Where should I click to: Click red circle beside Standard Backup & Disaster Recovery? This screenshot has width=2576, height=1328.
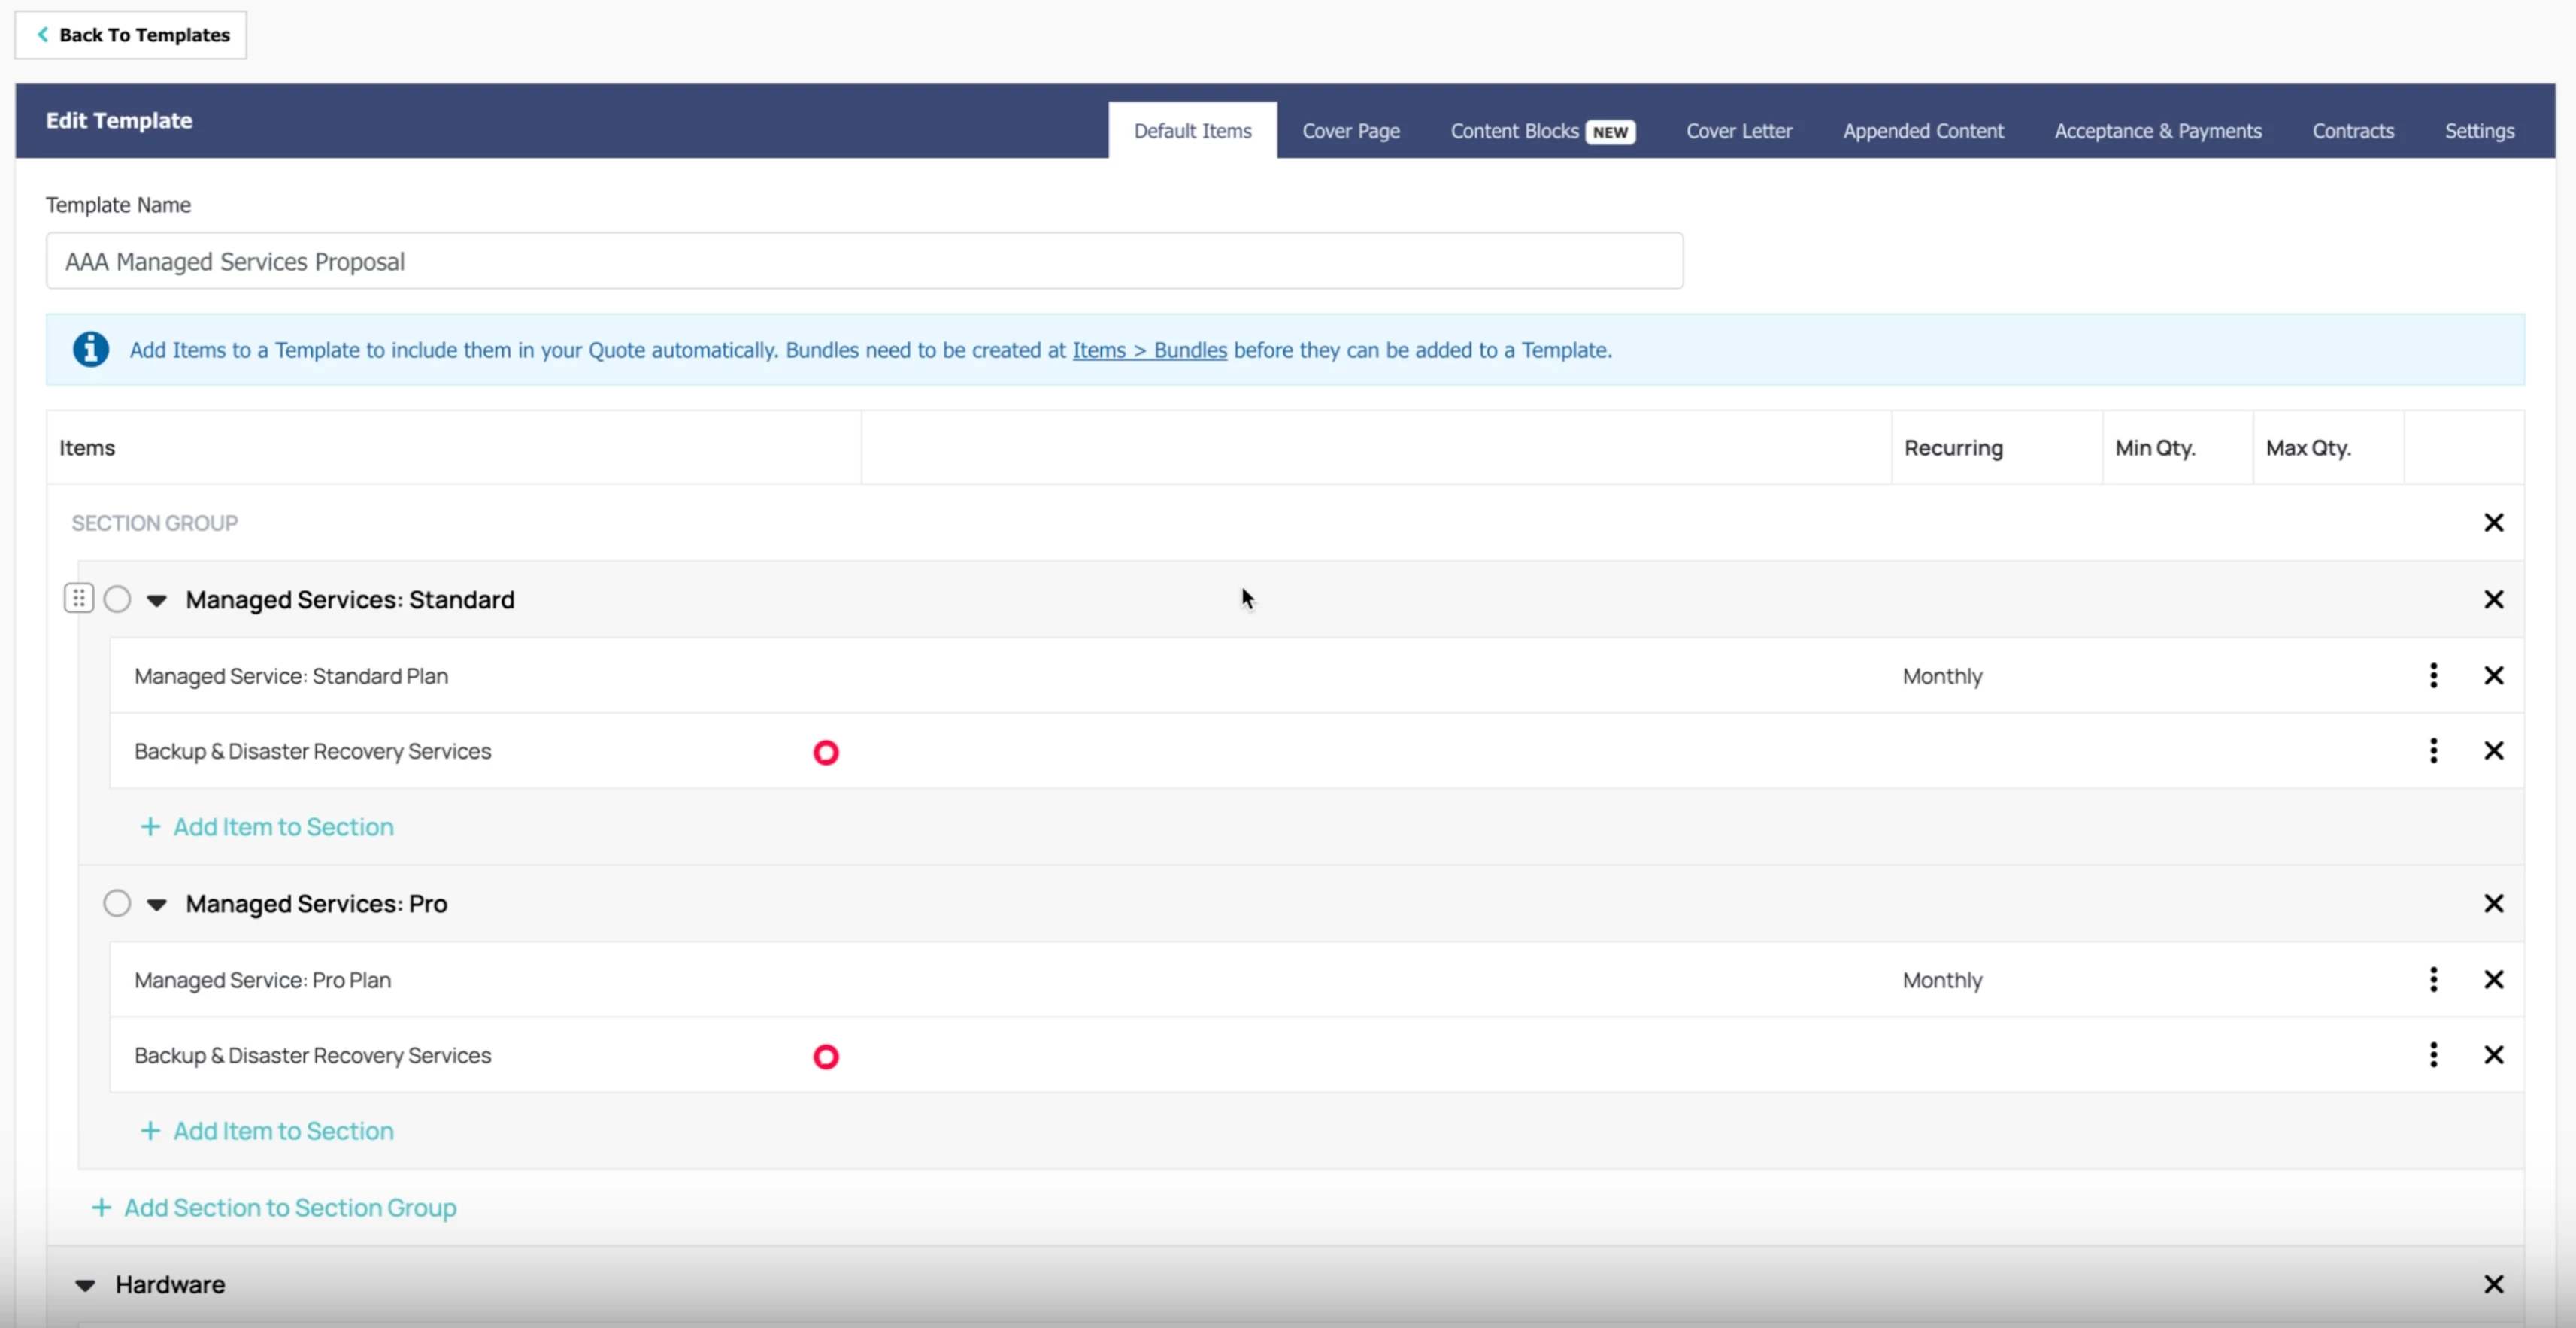click(x=825, y=752)
